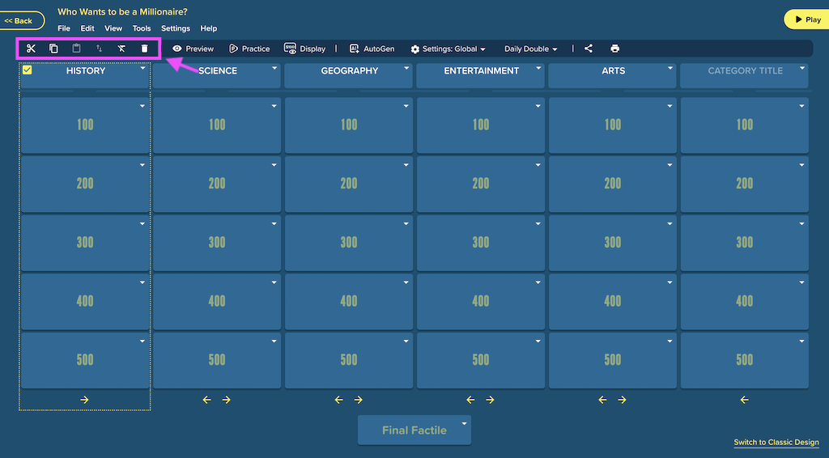Click the clipboard paste icon
The width and height of the screenshot is (829, 458).
[76, 49]
